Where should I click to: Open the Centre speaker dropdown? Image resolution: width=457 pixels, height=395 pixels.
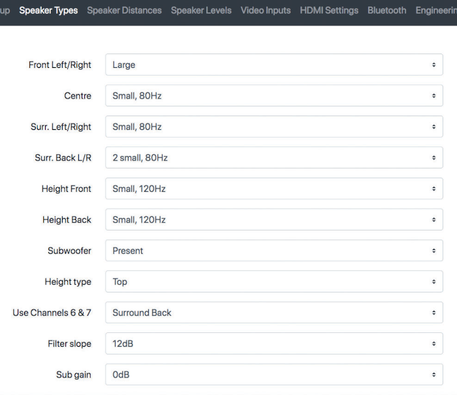coord(274,95)
